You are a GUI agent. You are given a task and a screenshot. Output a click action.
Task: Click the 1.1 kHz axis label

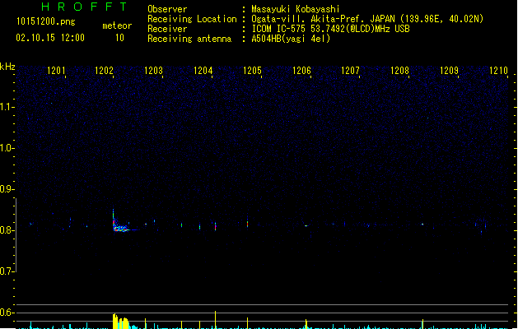pos(7,107)
